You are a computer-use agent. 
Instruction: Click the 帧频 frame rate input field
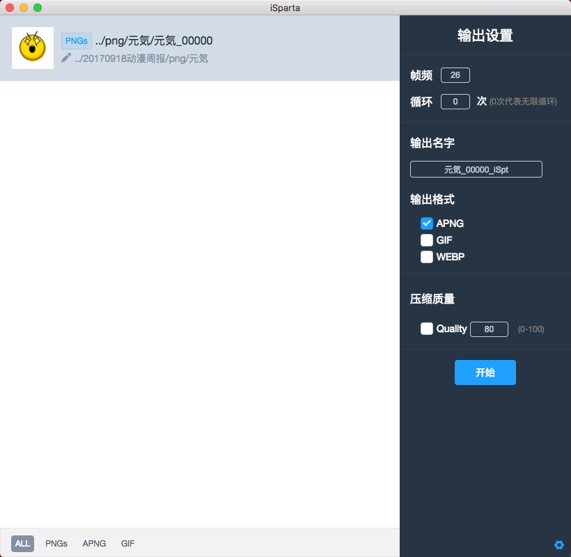tap(455, 75)
